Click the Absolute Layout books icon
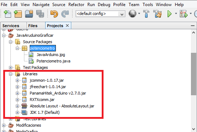This screenshot has width=197, height=132. pyautogui.click(x=24, y=106)
